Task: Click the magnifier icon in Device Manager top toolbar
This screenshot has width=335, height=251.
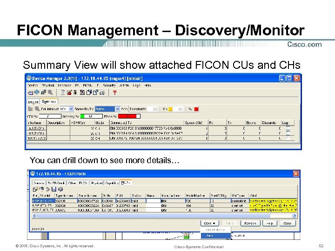Action: click(x=50, y=92)
